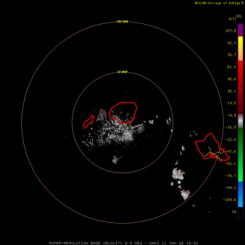Screen dimensions: 245x245
Task: Click the eastern island with yellow roads
Action: [x=212, y=147]
